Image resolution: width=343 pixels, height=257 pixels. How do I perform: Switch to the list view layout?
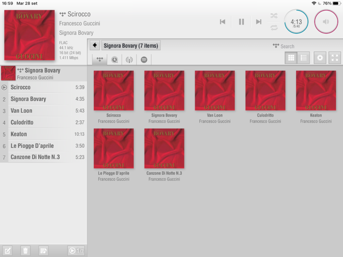[304, 58]
